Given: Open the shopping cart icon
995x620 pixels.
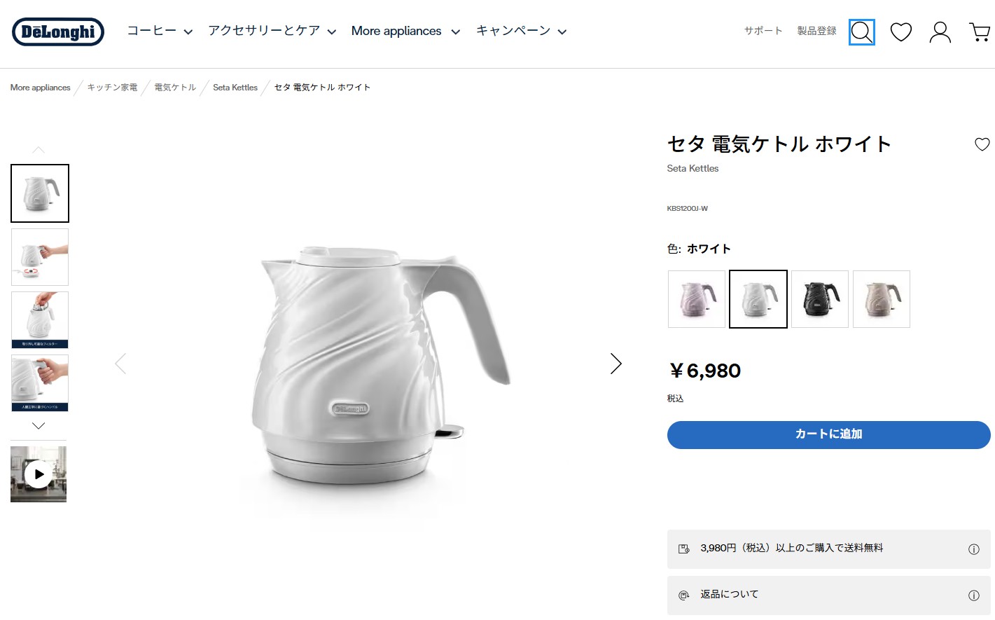Looking at the screenshot, I should [979, 32].
